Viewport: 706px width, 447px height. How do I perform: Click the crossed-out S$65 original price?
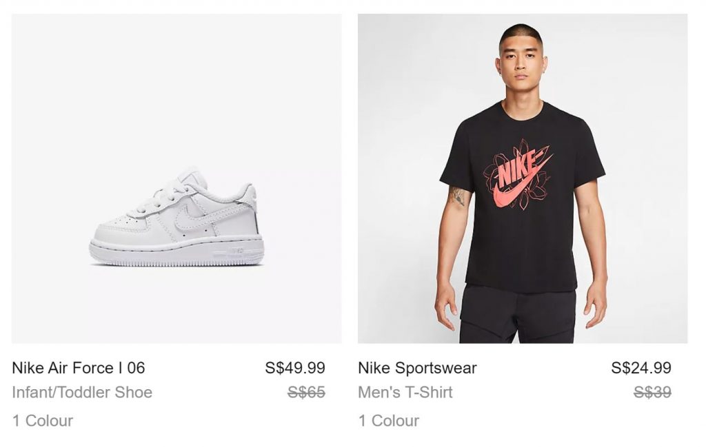(306, 393)
